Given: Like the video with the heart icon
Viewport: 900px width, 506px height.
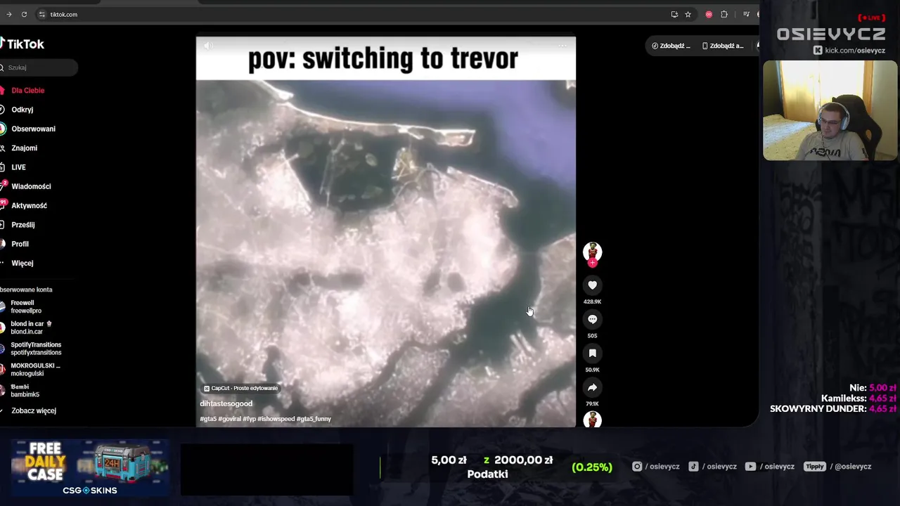Looking at the screenshot, I should click(x=592, y=285).
